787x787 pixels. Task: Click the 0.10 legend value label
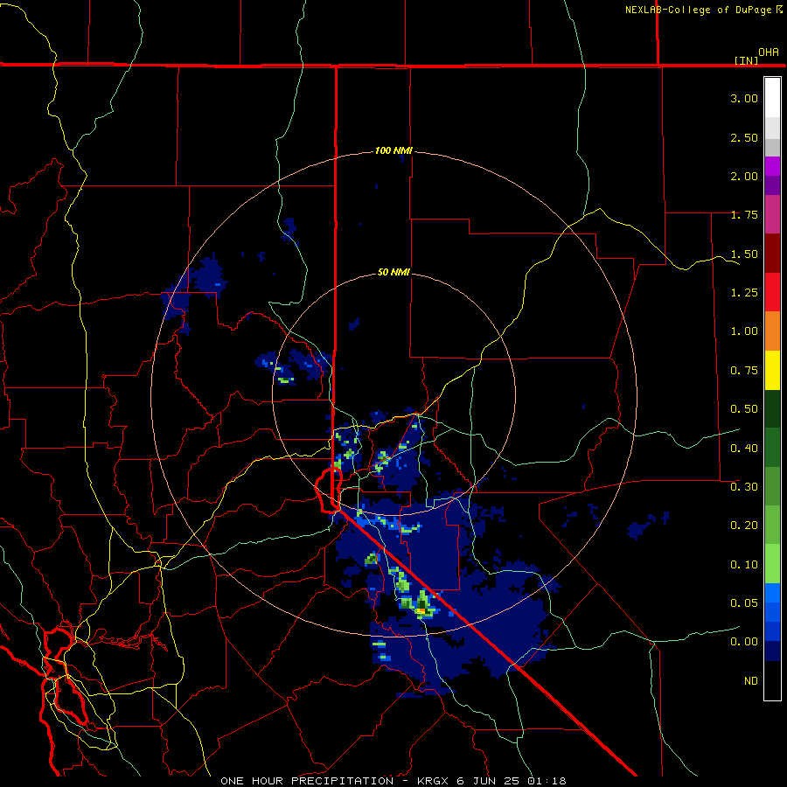click(x=744, y=564)
